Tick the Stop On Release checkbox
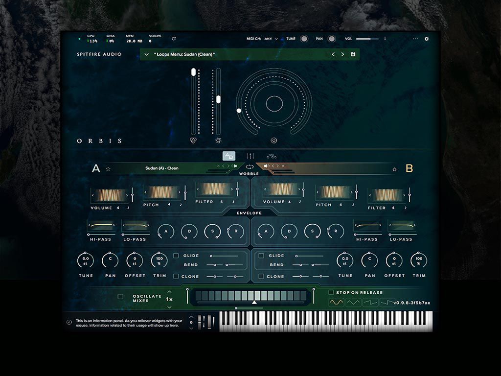 click(331, 292)
